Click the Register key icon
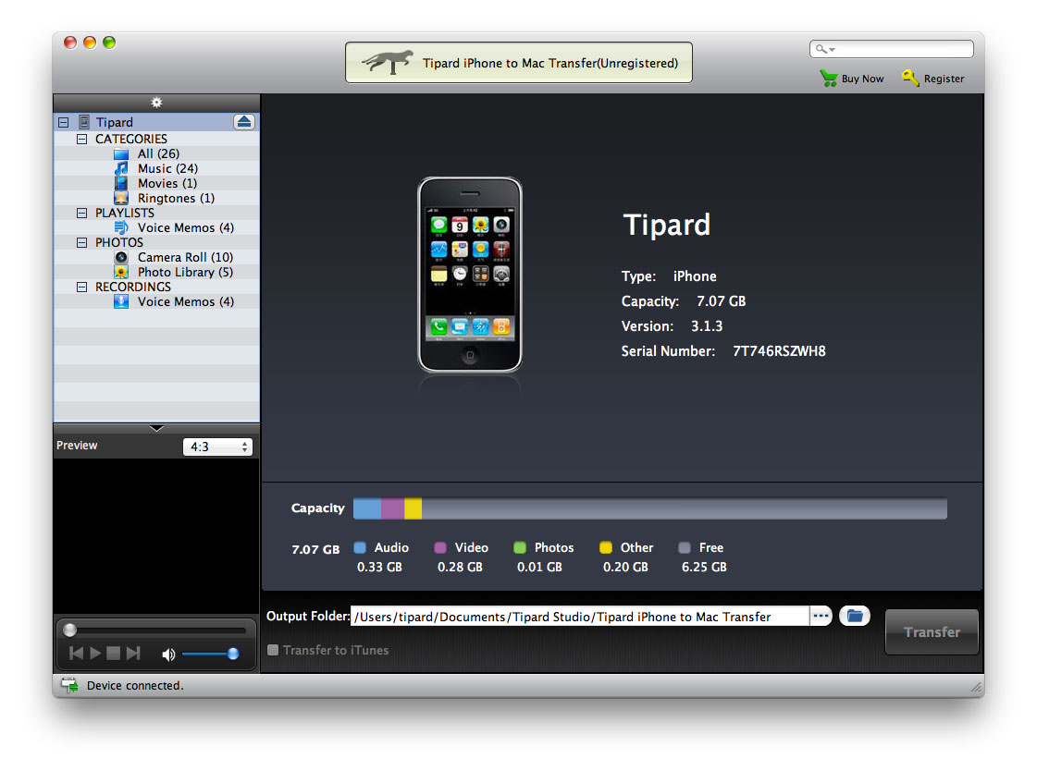1037x771 pixels. [x=910, y=78]
